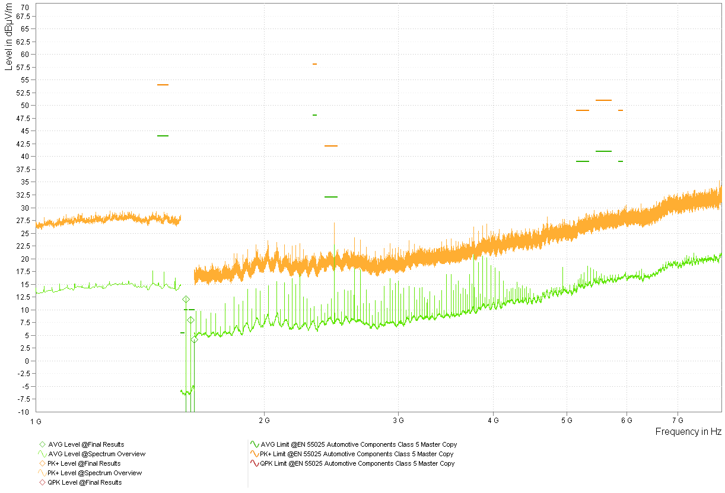Image resolution: width=725 pixels, height=493 pixels.
Task: Click 'QPK Limit @EN 55025' legend text
Action: pos(358,463)
